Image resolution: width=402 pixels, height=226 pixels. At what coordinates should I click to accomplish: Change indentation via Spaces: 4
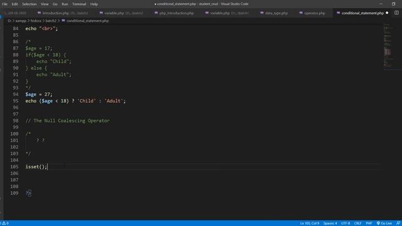tap(330, 223)
